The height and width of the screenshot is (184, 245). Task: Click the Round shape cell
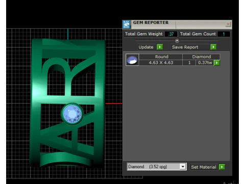pos(161,57)
